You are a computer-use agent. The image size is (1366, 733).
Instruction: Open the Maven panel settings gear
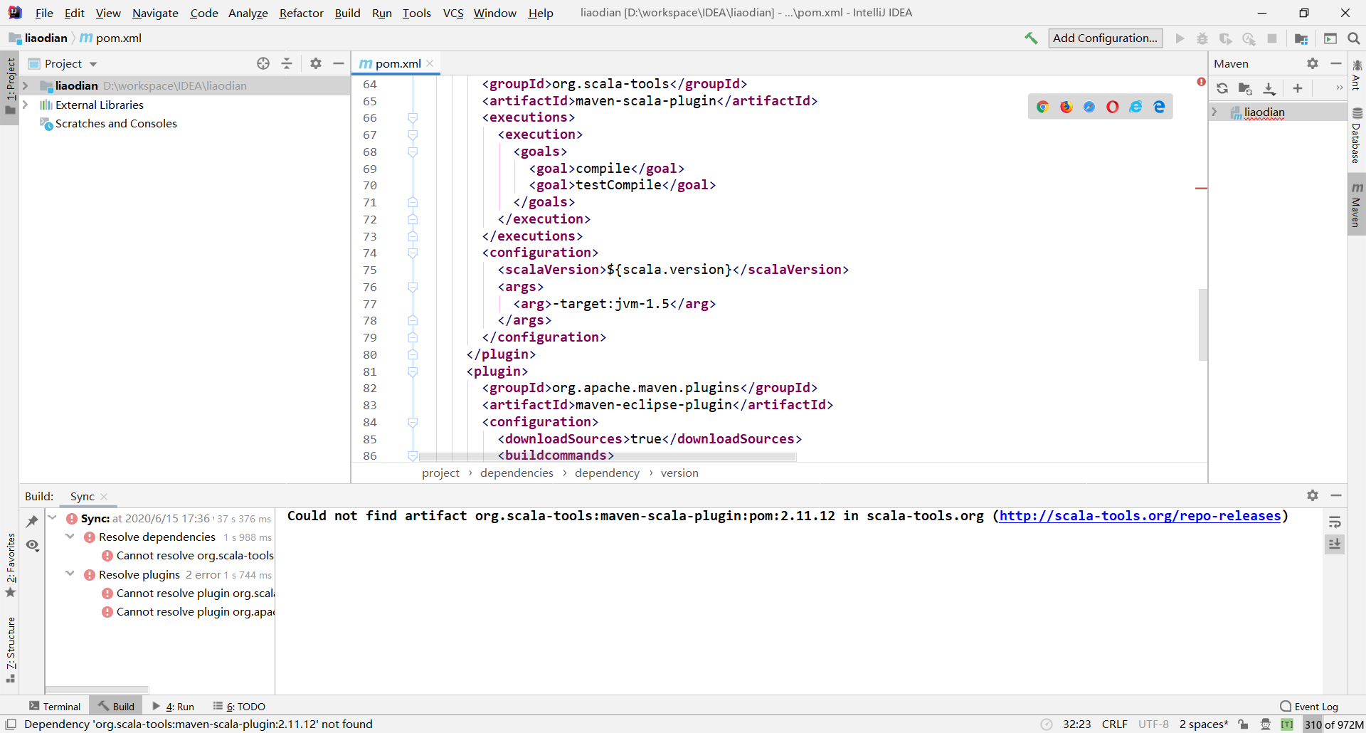click(1312, 63)
